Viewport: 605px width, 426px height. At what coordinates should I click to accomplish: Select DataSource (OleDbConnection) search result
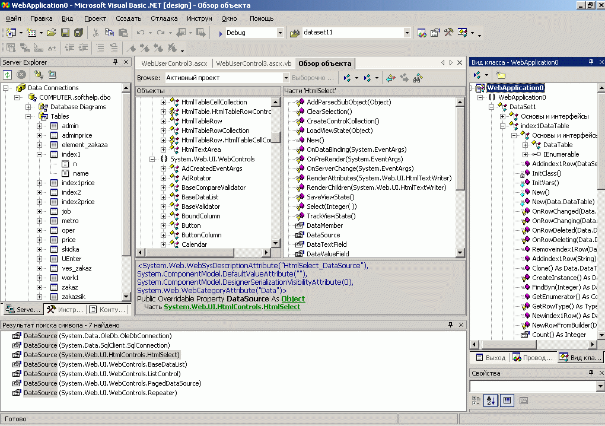pos(92,336)
